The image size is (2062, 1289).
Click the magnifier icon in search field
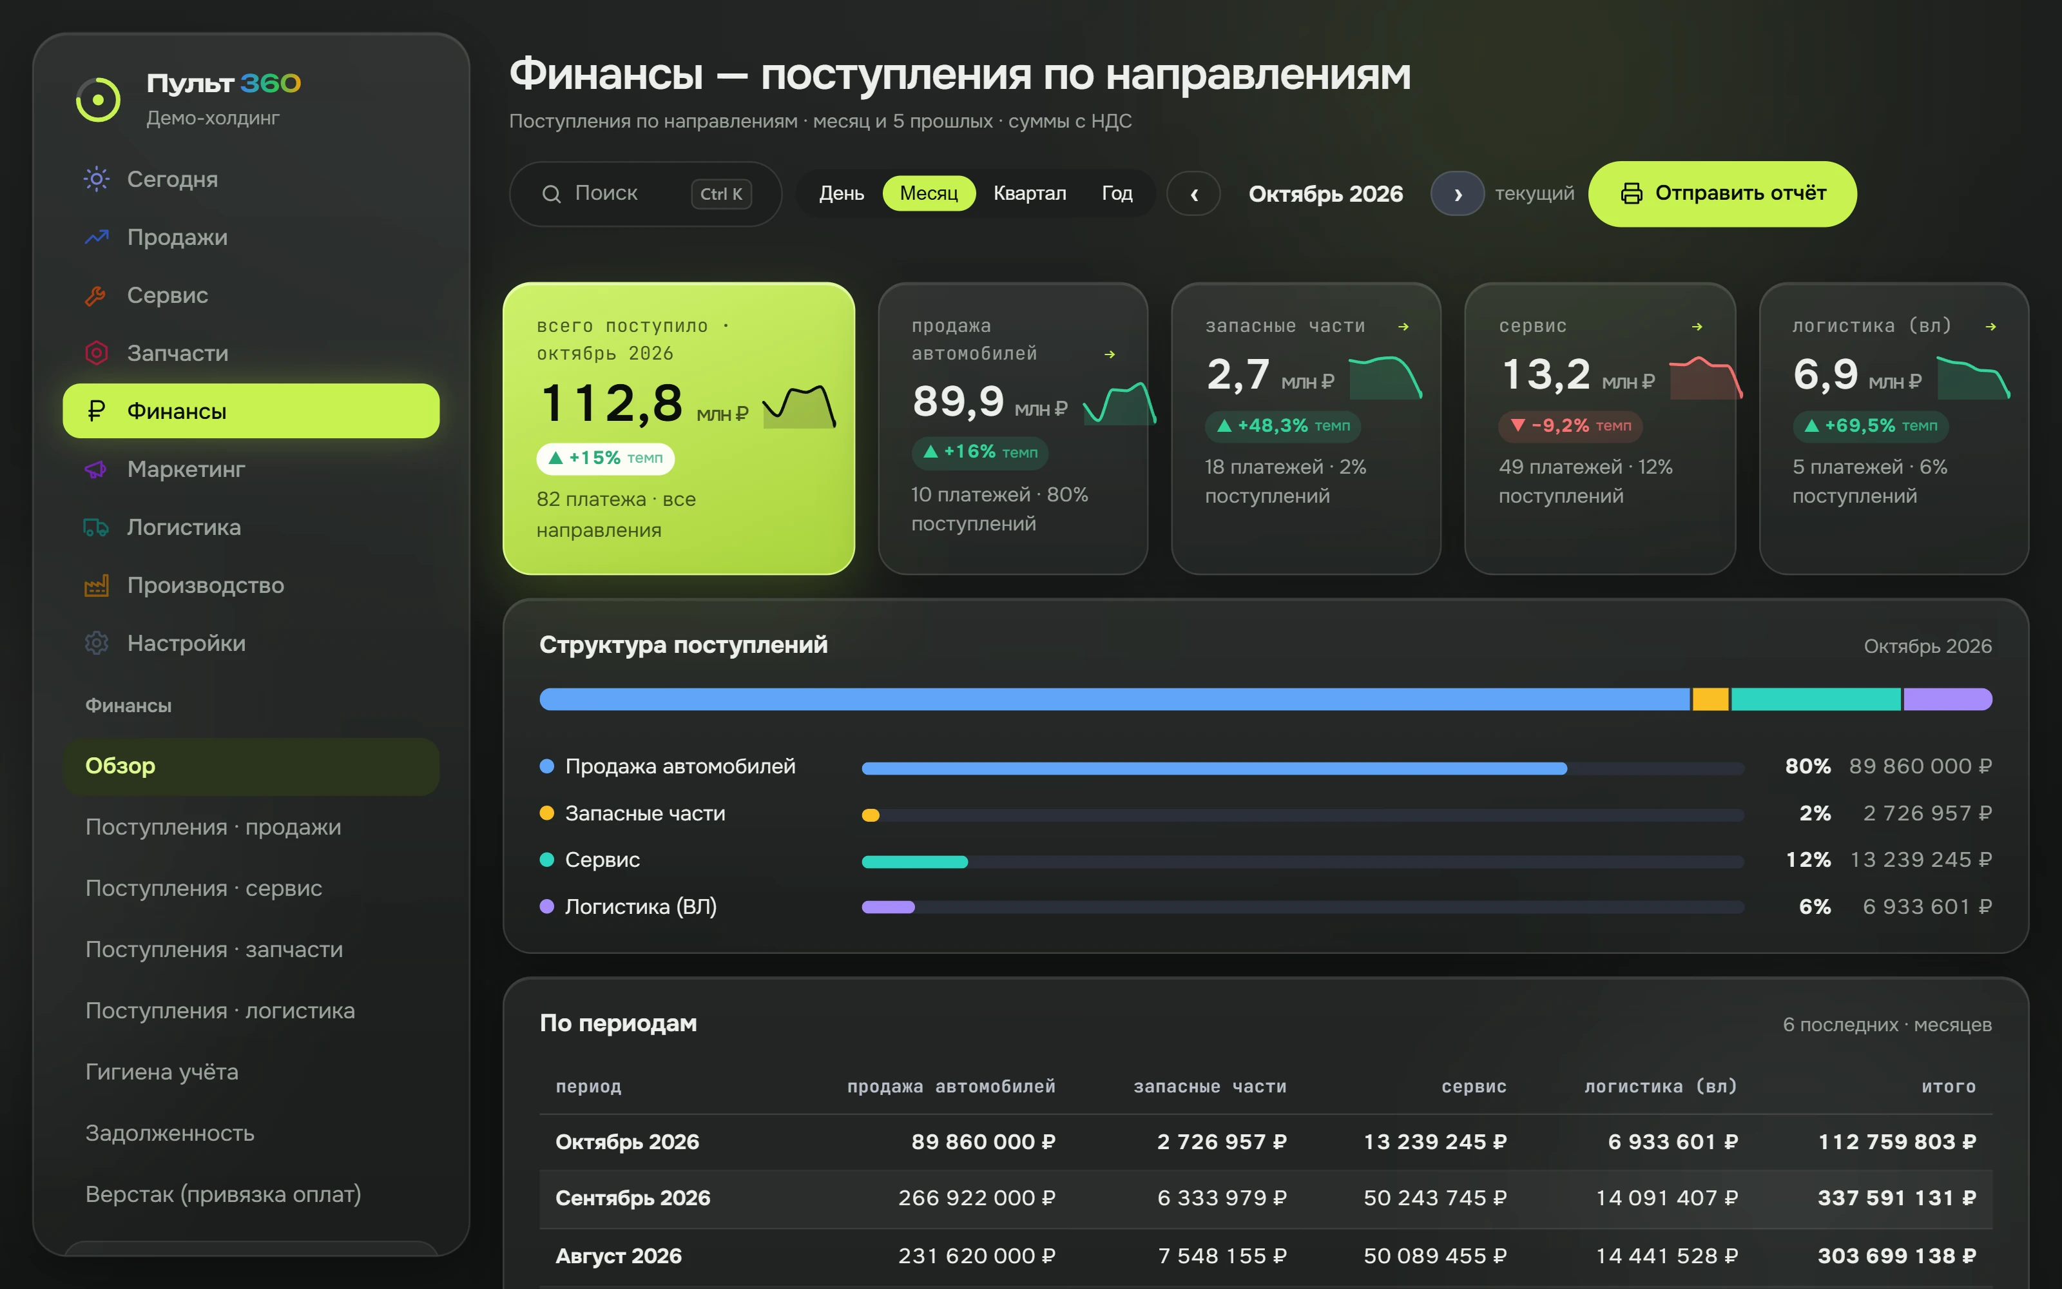(552, 195)
